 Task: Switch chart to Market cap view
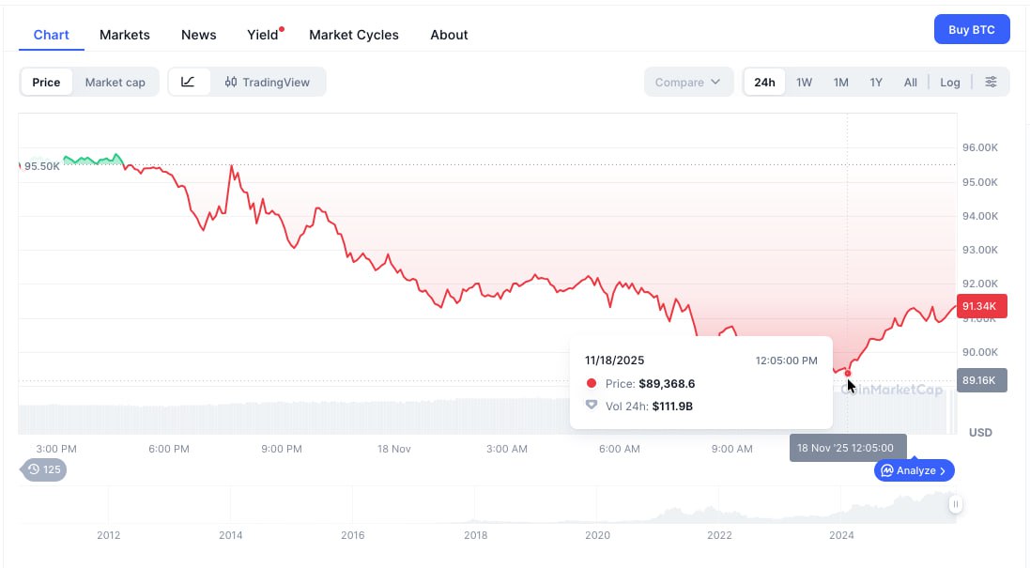(x=115, y=82)
